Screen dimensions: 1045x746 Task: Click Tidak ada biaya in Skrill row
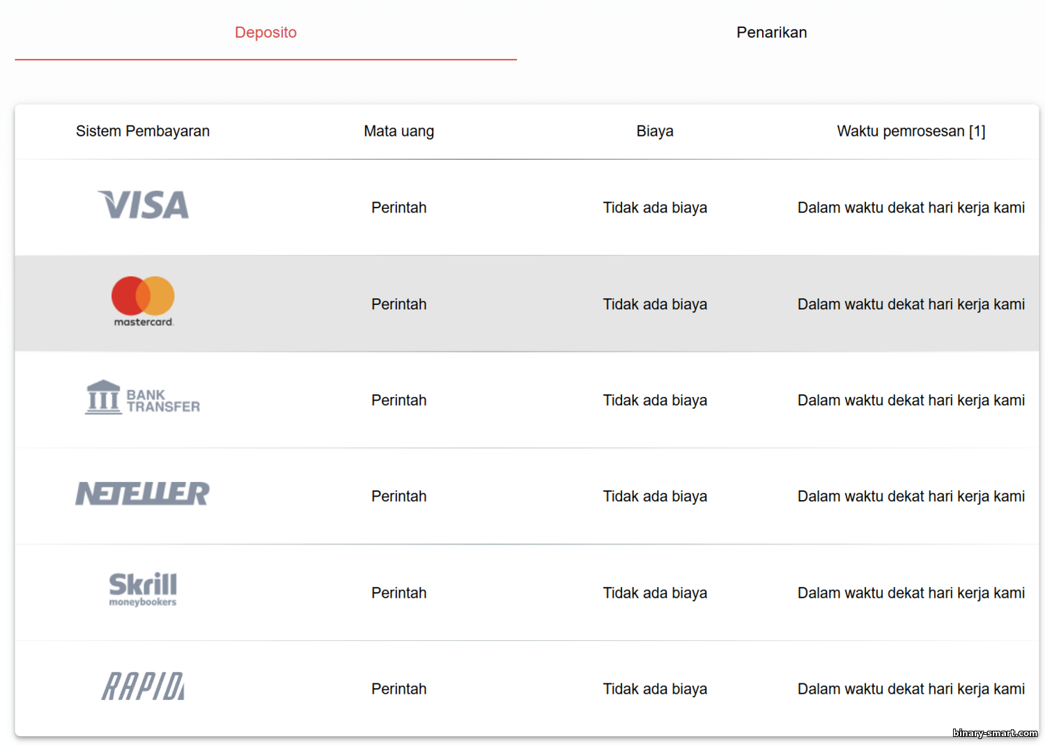(655, 593)
